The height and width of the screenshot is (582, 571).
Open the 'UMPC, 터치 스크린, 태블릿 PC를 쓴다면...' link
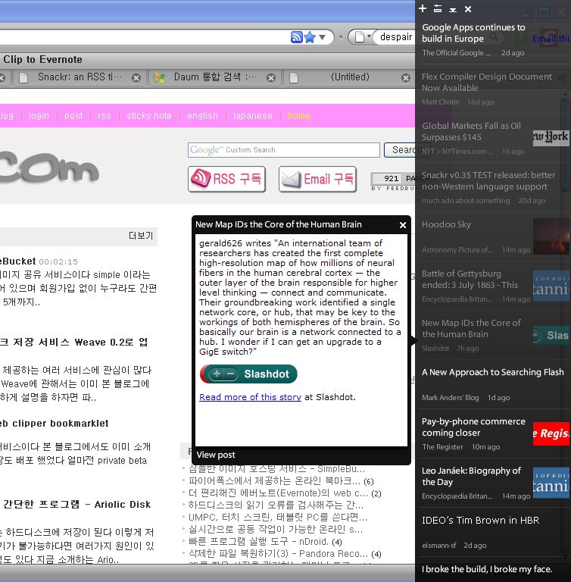click(x=277, y=518)
